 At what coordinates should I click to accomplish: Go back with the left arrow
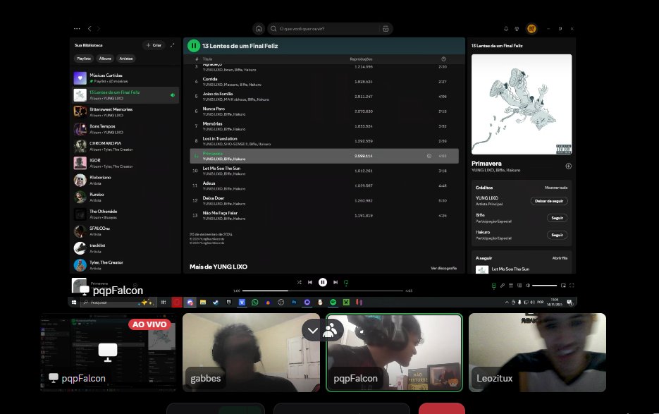click(90, 29)
